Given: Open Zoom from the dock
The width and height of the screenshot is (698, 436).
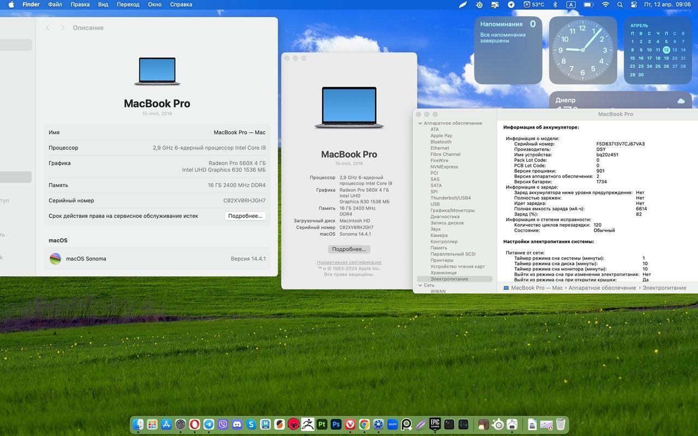Looking at the screenshot, I should [x=393, y=424].
